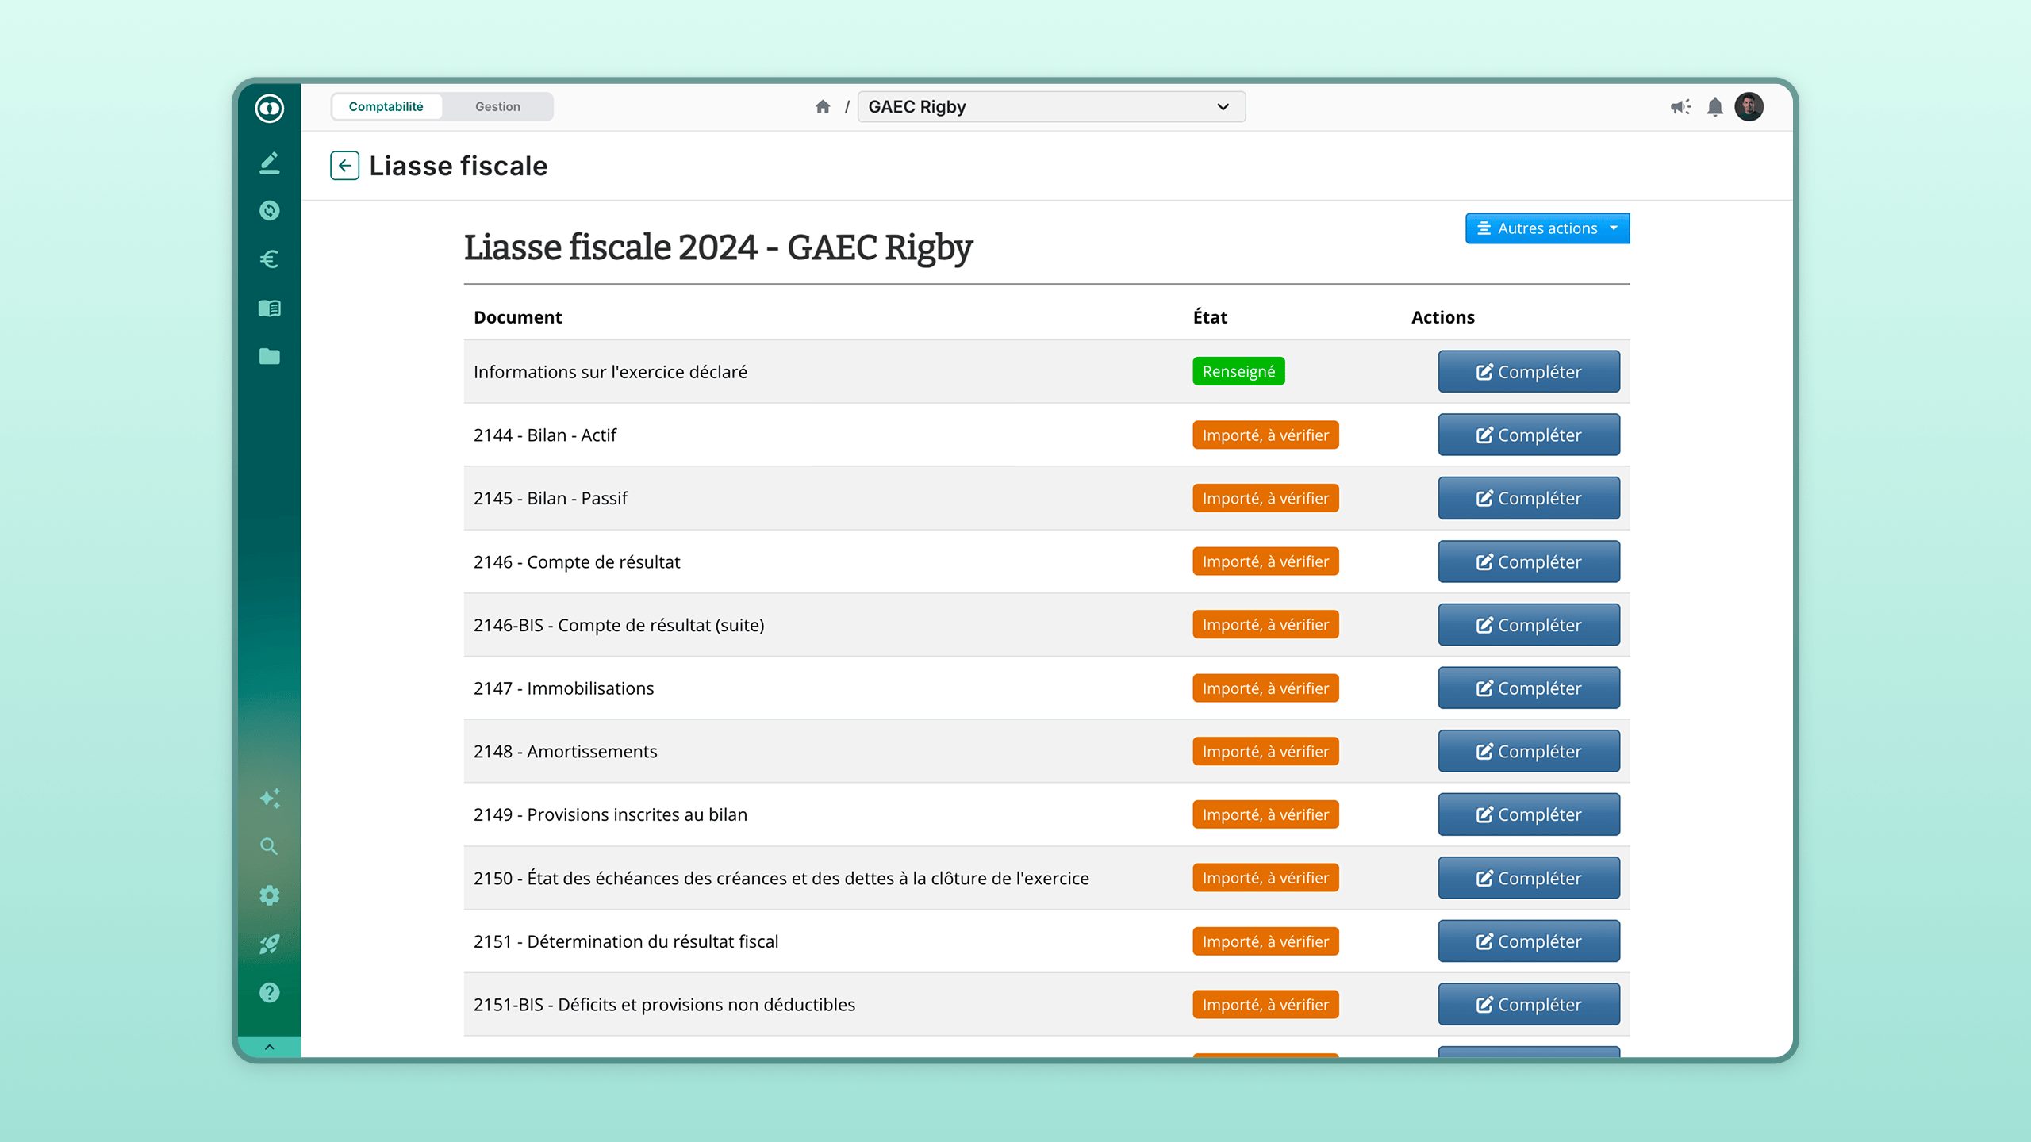This screenshot has width=2031, height=1142.
Task: Click the megaphone announcements icon
Action: 1680,107
